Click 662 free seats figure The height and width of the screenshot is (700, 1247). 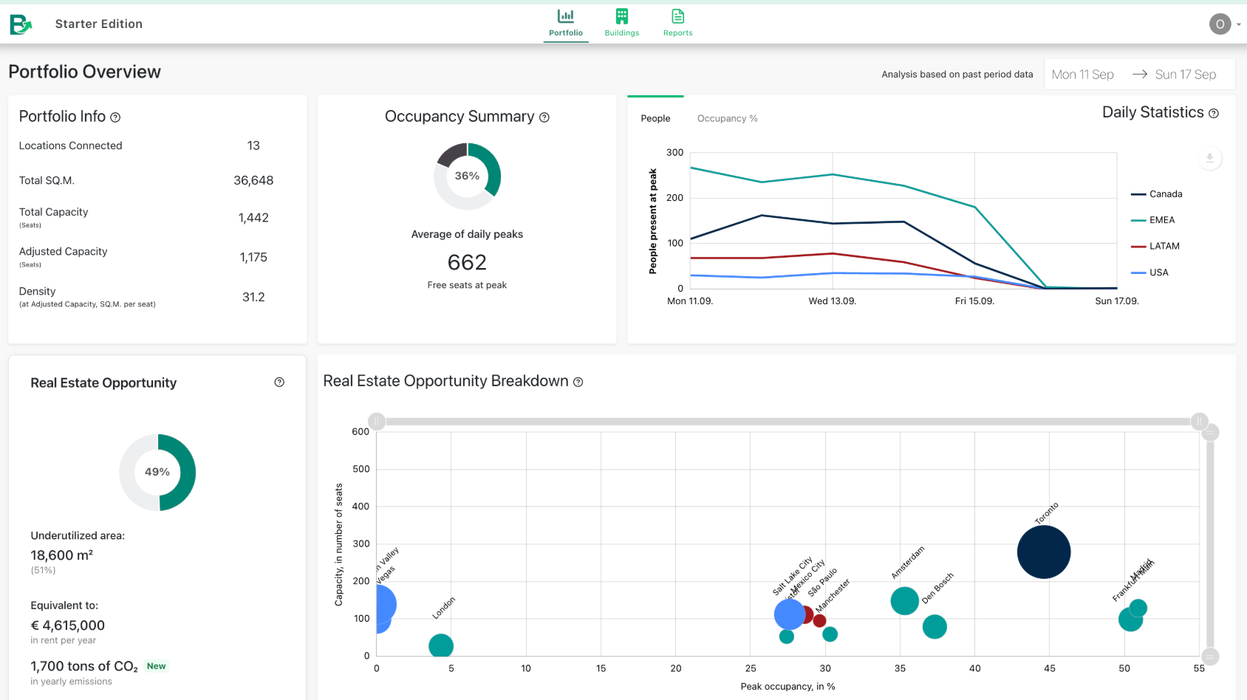coord(467,262)
